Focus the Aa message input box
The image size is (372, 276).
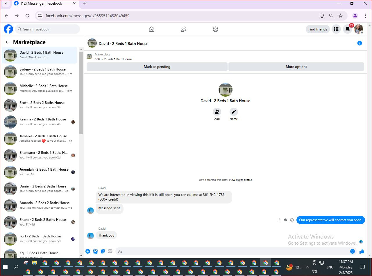click(x=236, y=251)
